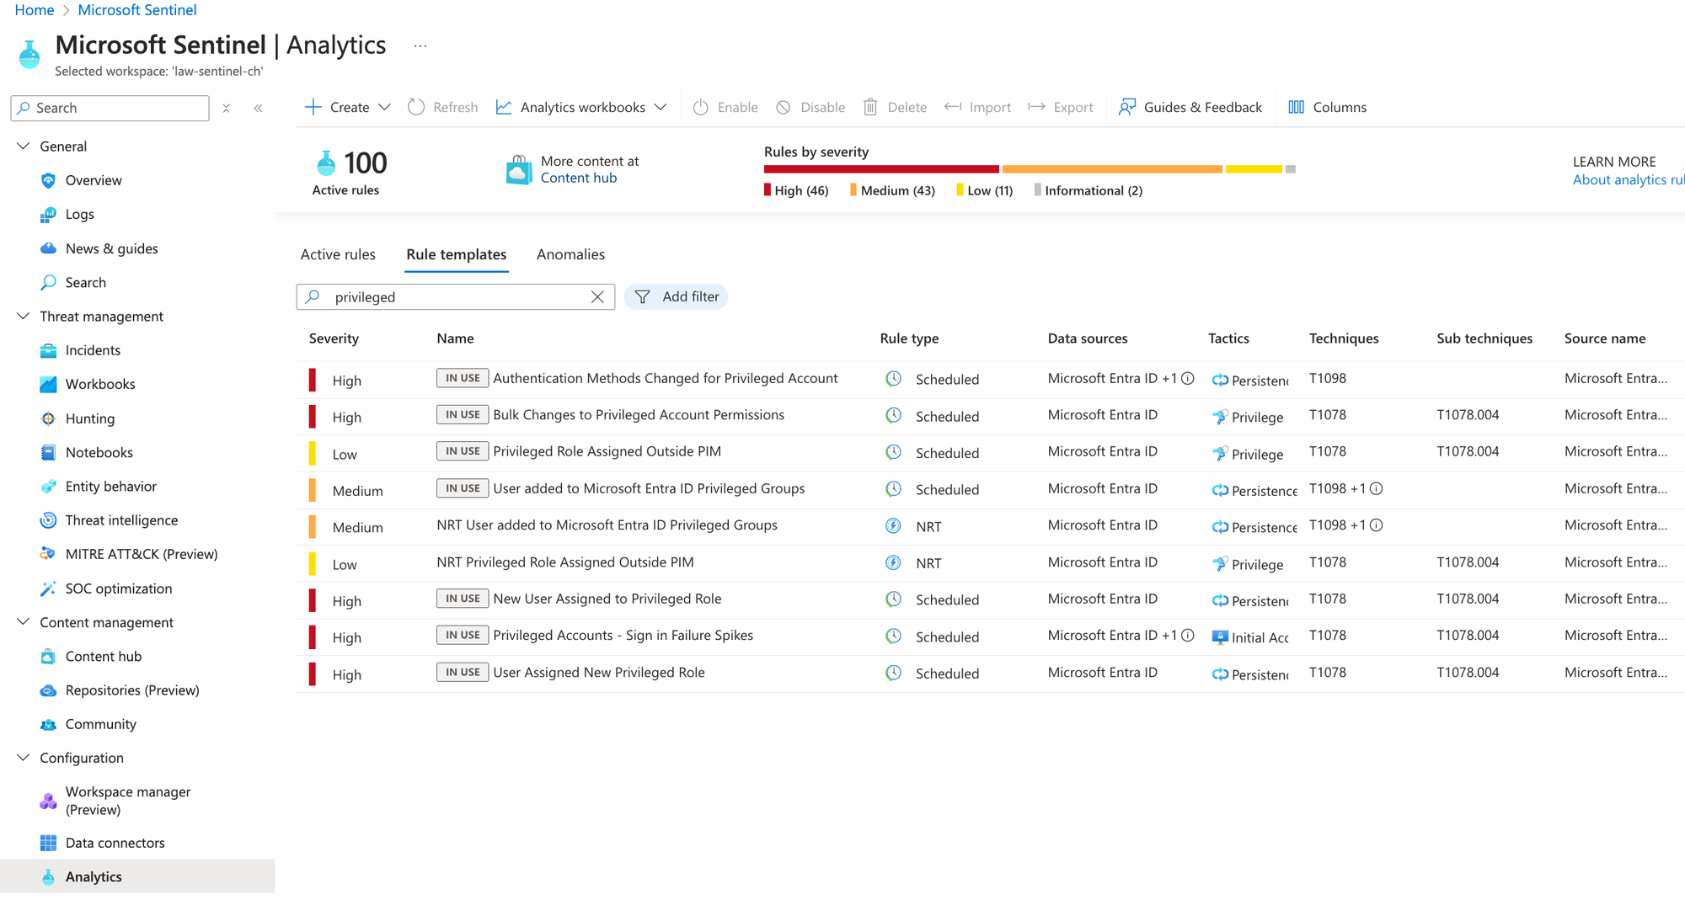Viewport: 1685px width, 900px height.
Task: Select the Community icon
Action: (x=48, y=724)
